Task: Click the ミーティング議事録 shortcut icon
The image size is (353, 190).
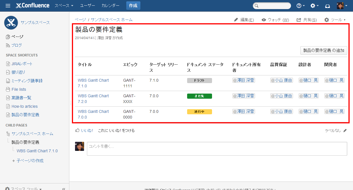Action: pyautogui.click(x=8, y=81)
